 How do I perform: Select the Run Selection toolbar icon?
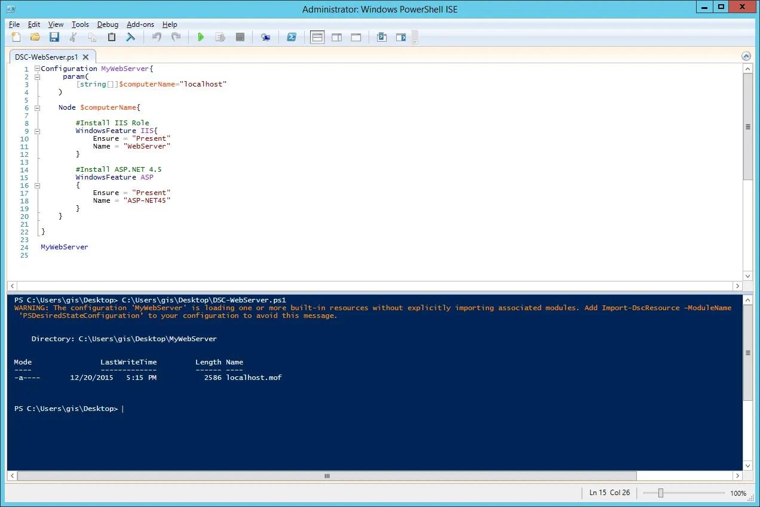pyautogui.click(x=220, y=37)
